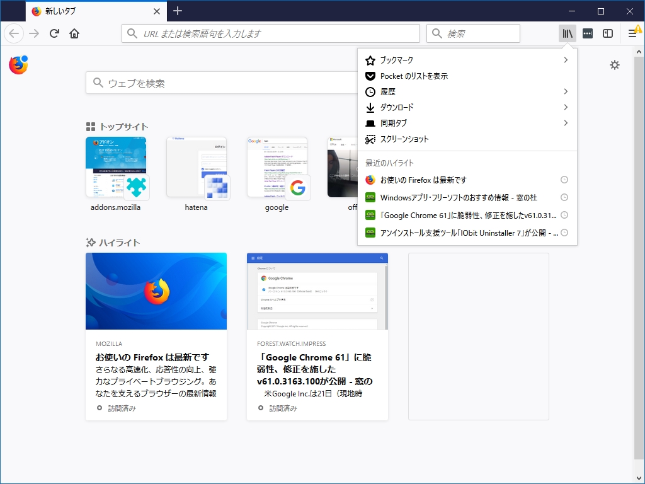Open the hamburger application menu

(632, 33)
